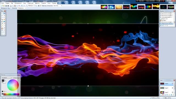Click the Zoom In magnifier in toolbar
Viewport: 176px width, 99px height.
[x=36, y=6]
